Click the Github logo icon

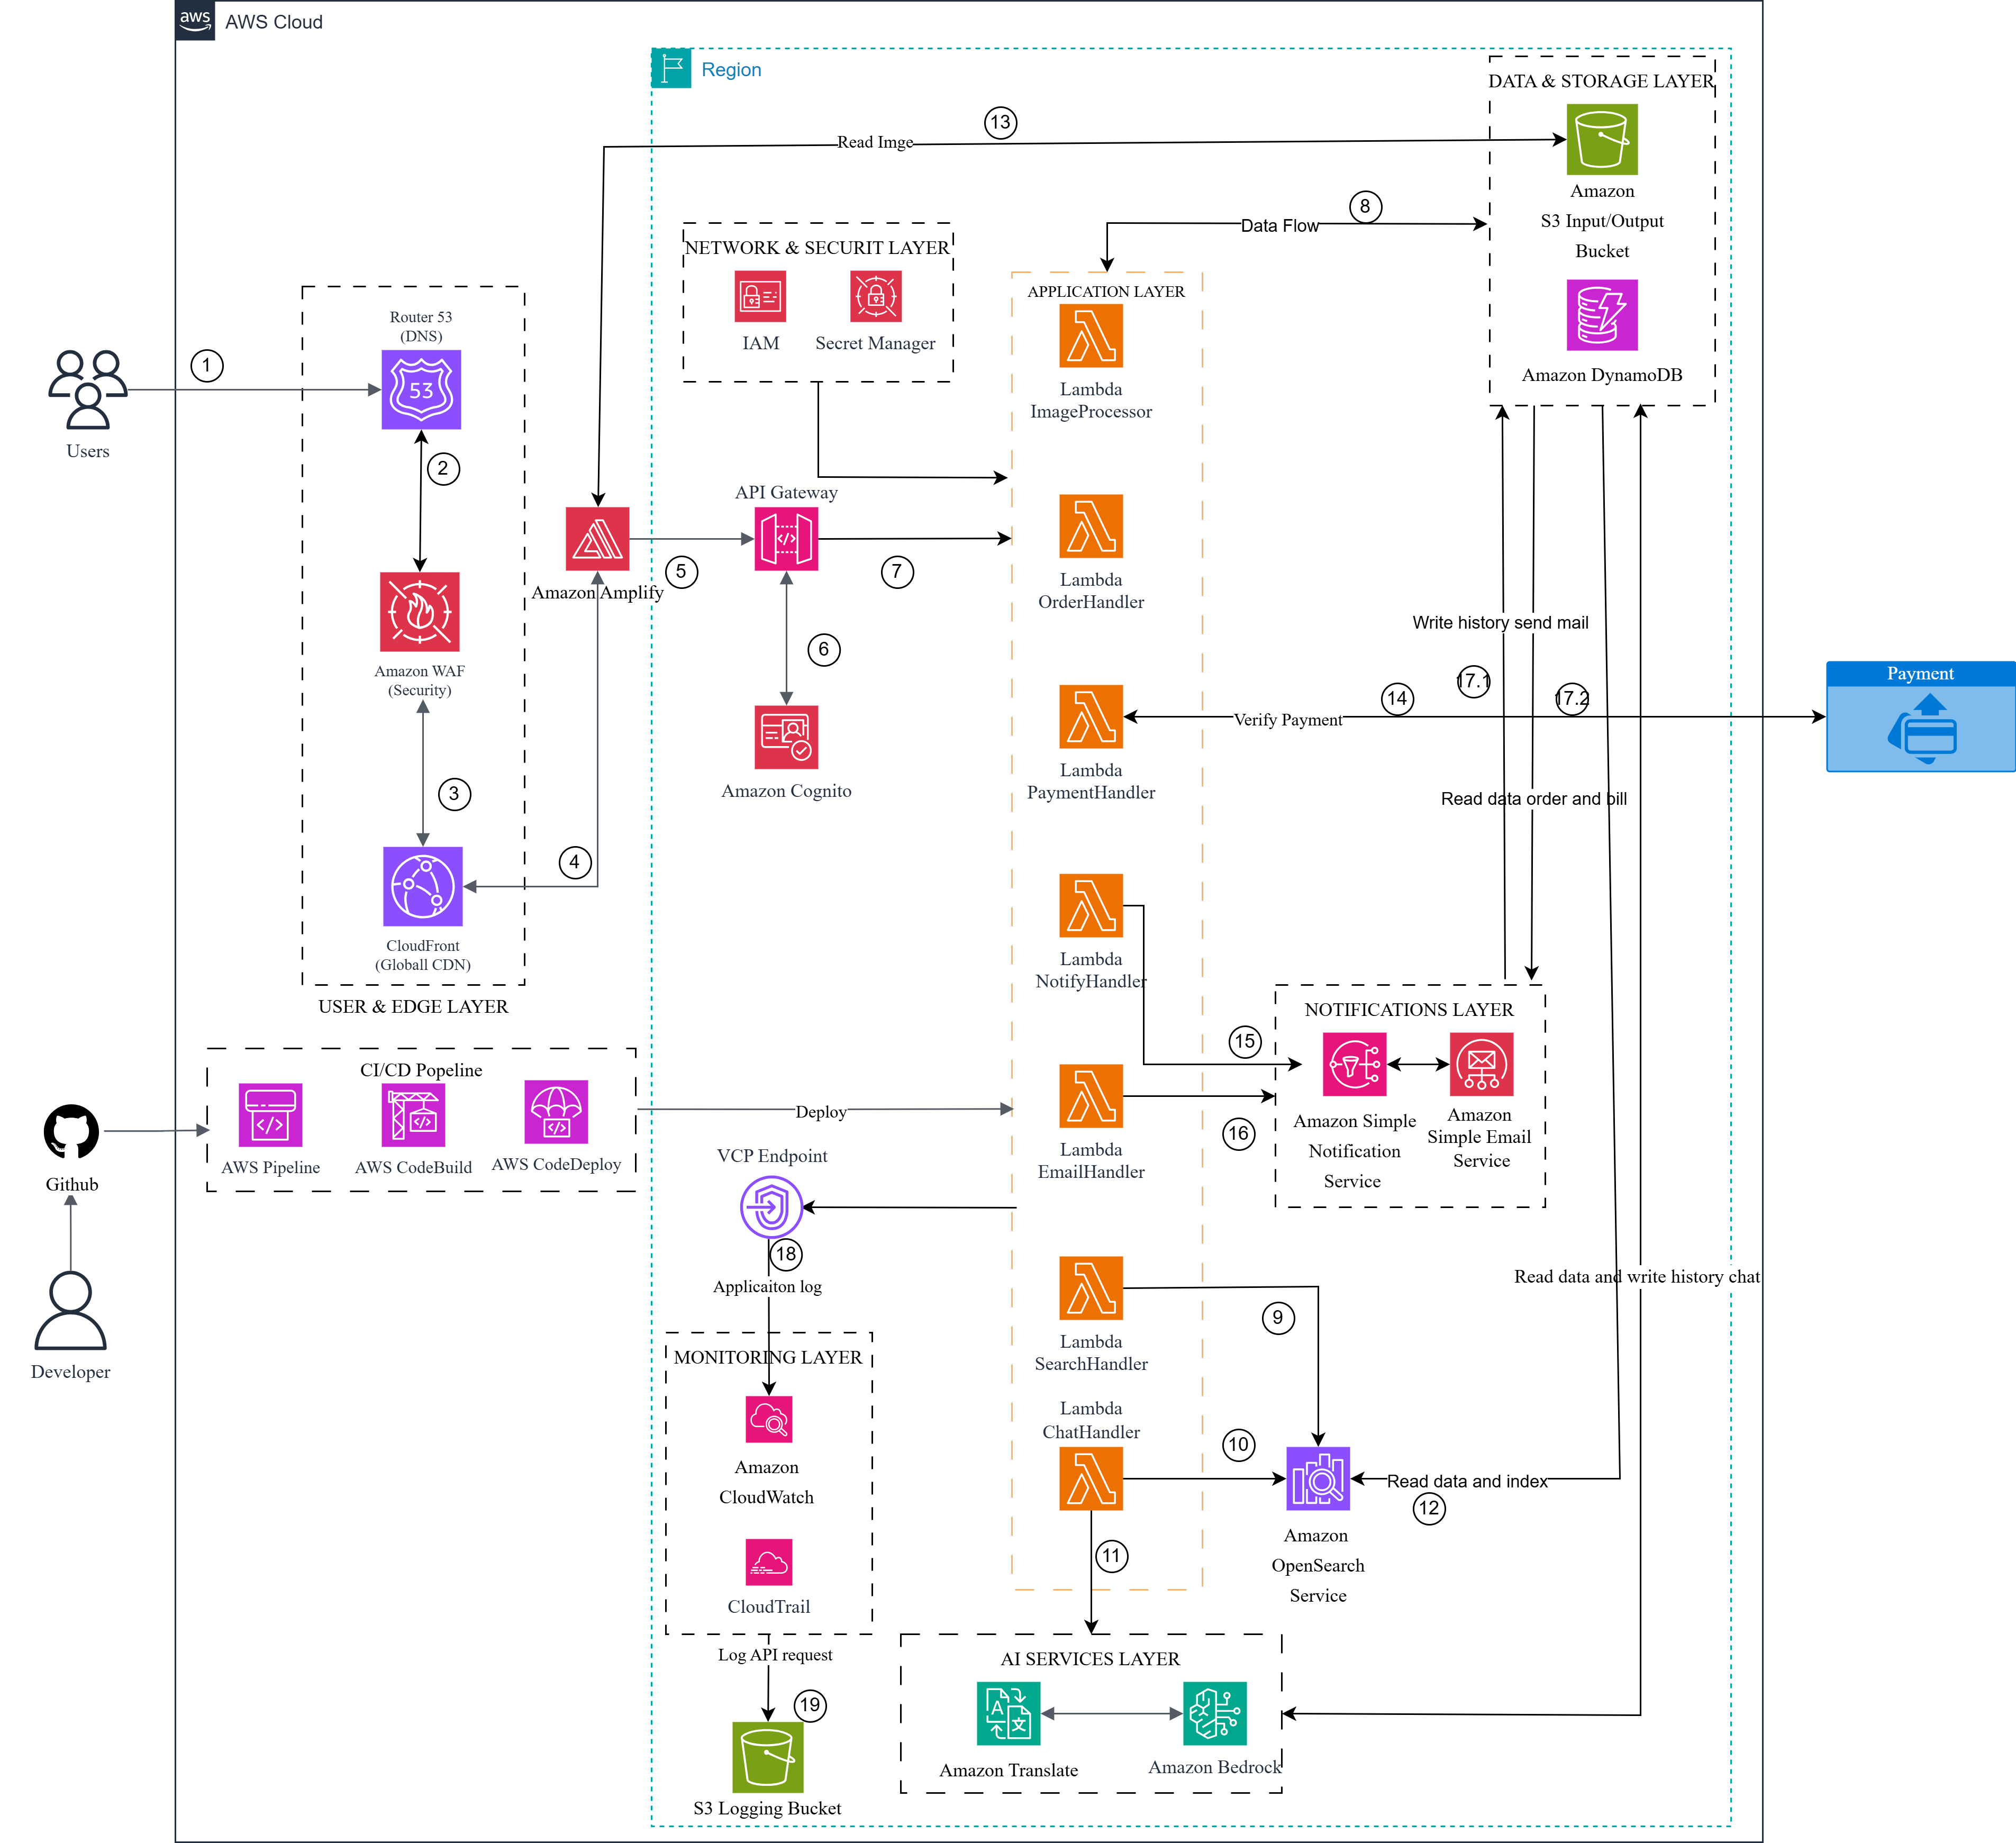pos(71,1131)
